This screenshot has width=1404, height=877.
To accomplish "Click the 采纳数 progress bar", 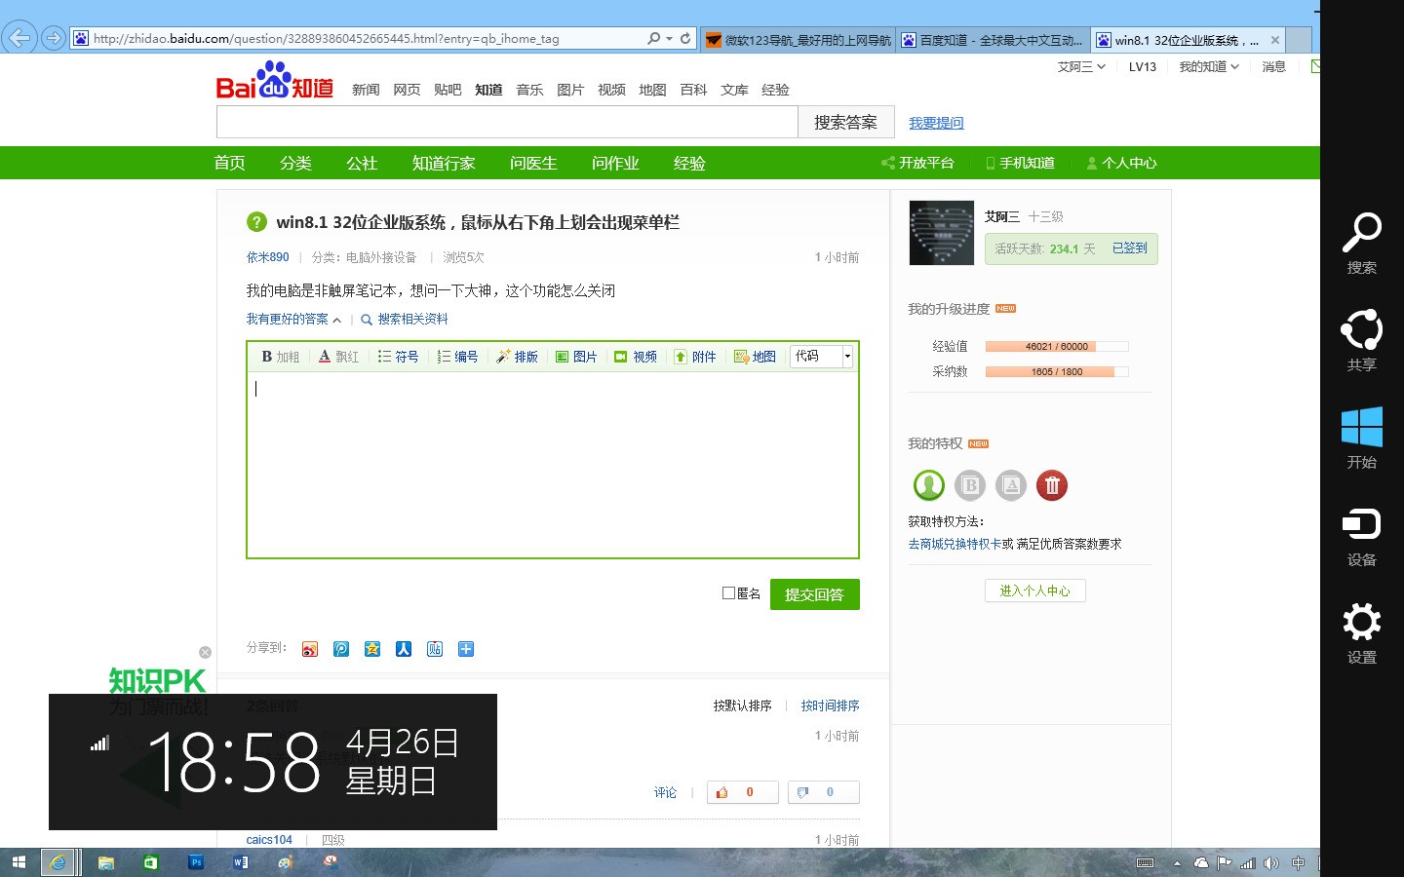I will pyautogui.click(x=1057, y=371).
